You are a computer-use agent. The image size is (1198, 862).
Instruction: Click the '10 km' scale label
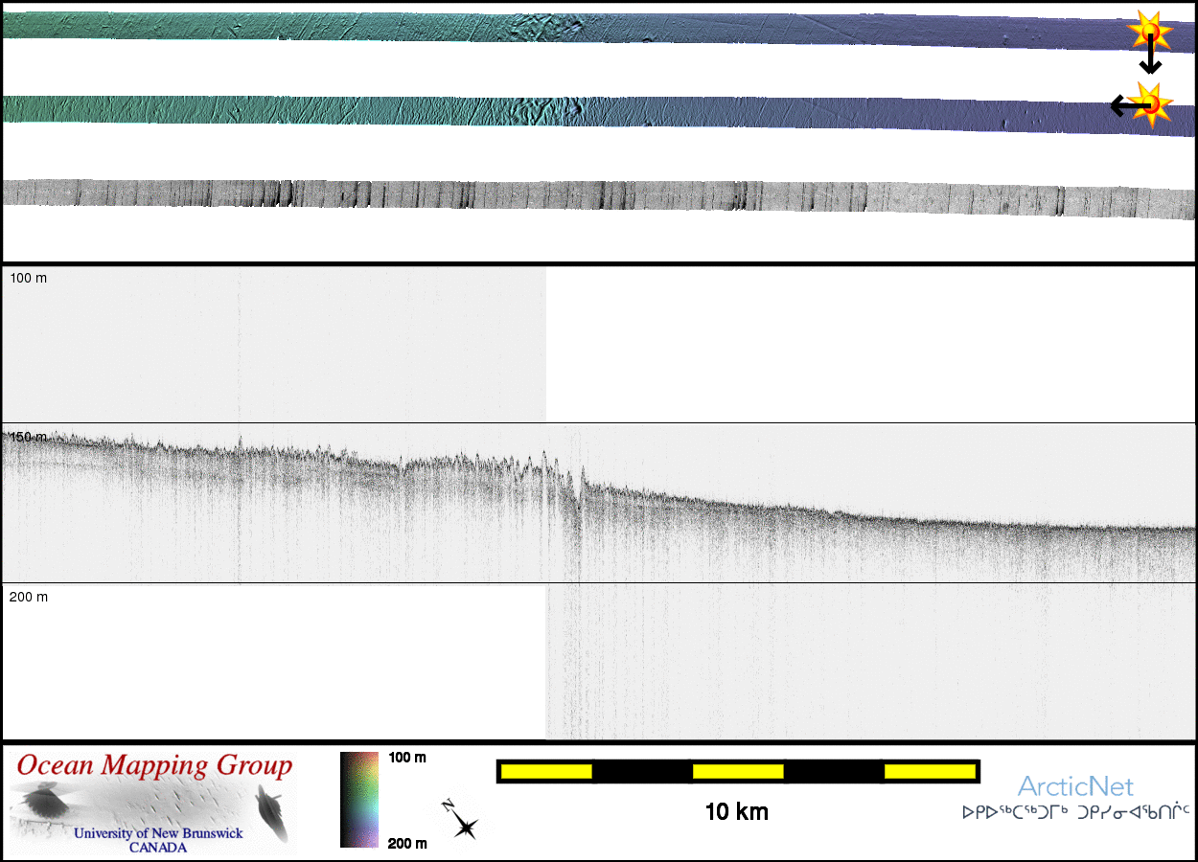tap(736, 812)
